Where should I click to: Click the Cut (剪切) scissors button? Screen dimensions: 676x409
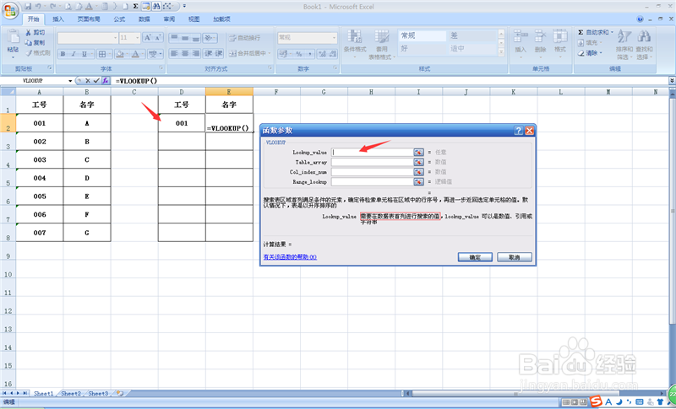pyautogui.click(x=35, y=33)
